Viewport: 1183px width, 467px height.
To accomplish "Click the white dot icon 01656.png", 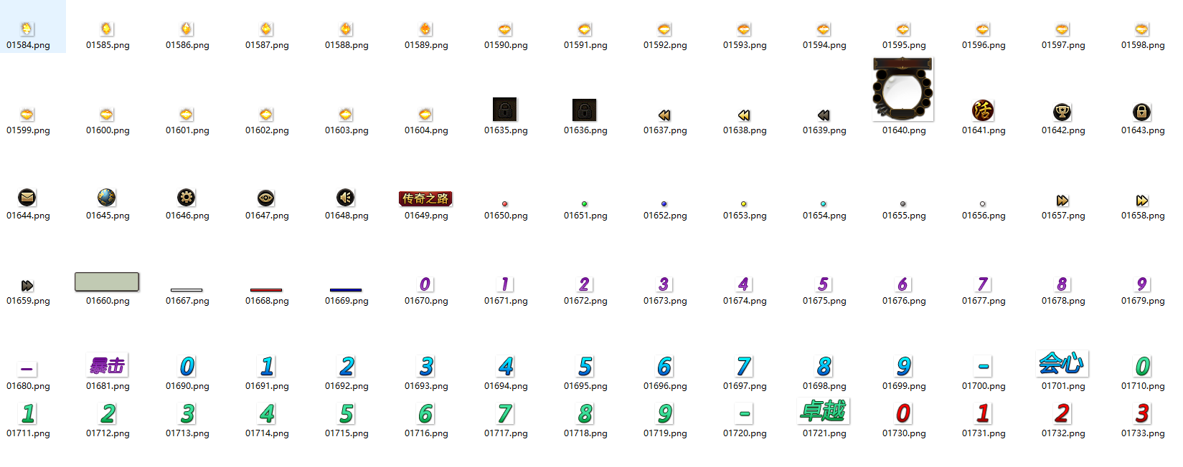I will 983,203.
